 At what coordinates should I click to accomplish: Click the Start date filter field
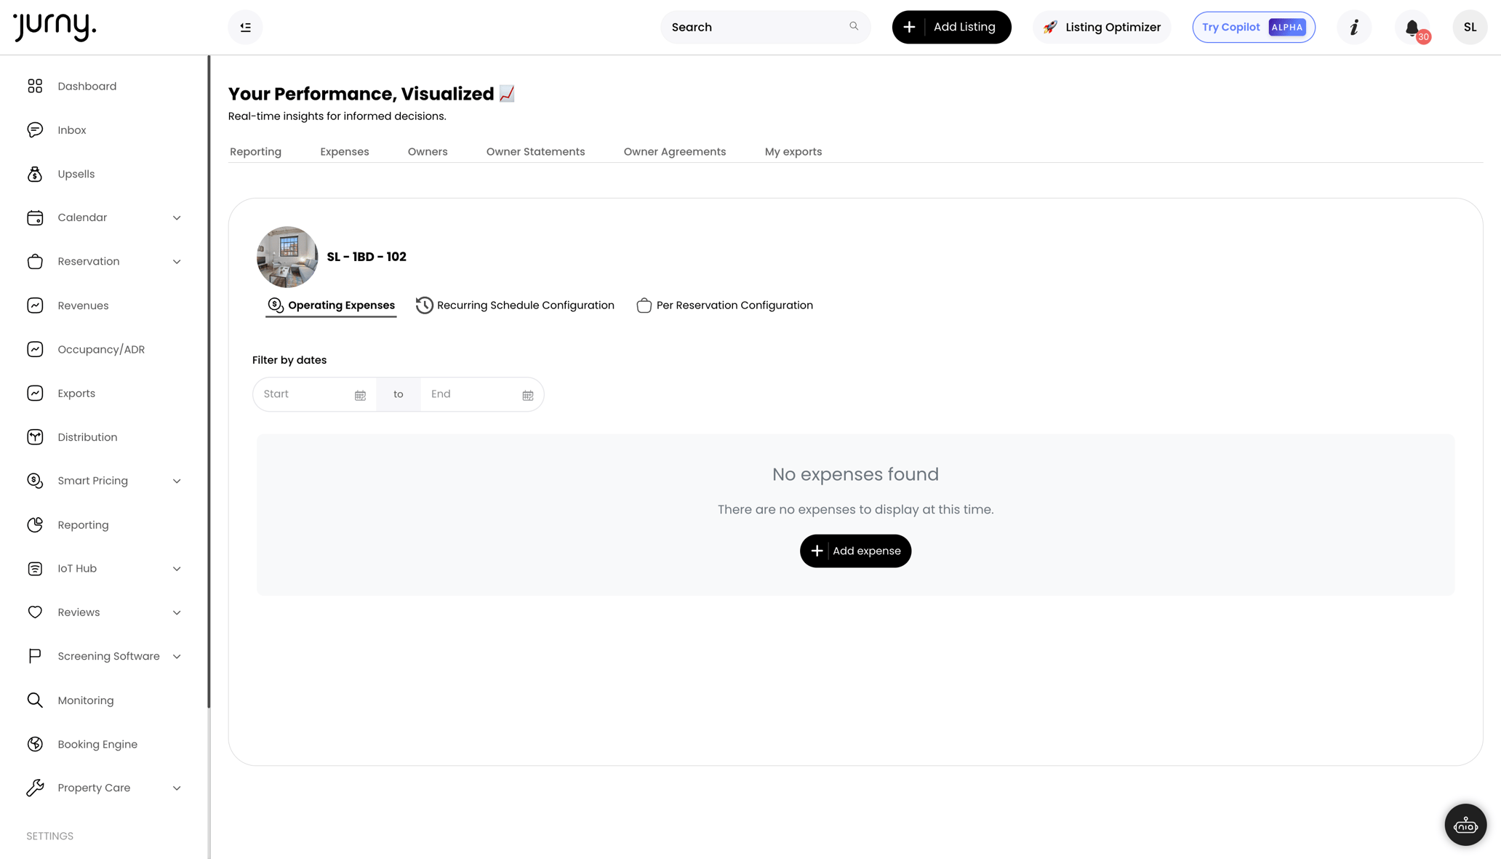[305, 393]
